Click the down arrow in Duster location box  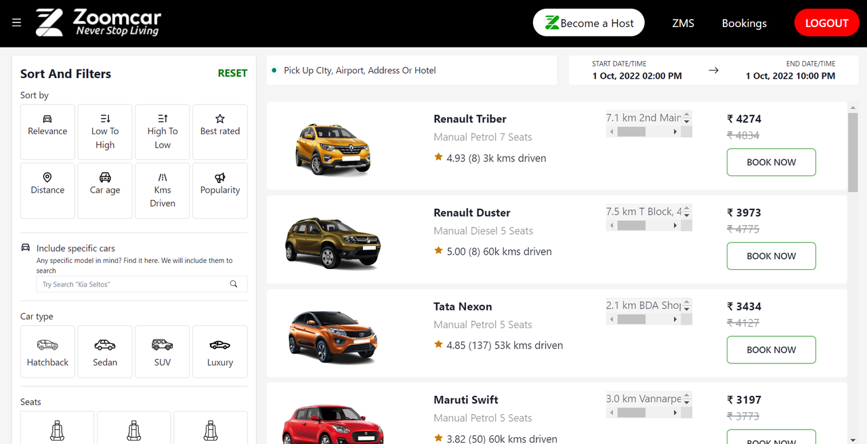click(687, 216)
